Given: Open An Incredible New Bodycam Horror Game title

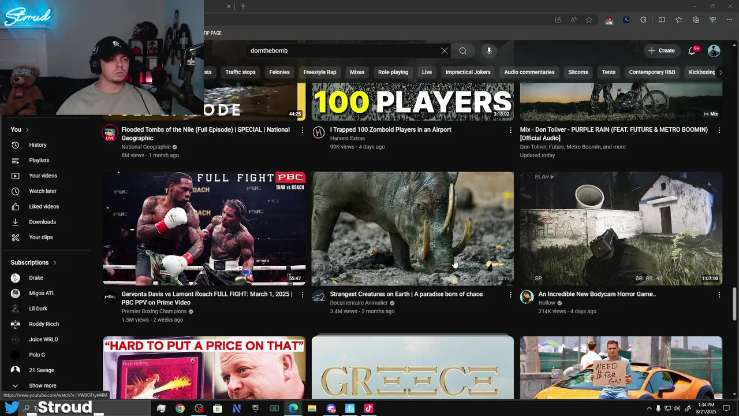Looking at the screenshot, I should tap(597, 294).
